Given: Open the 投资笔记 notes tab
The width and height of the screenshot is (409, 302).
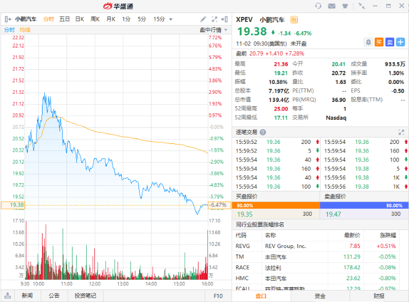Looking at the screenshot, I should click(85, 295).
